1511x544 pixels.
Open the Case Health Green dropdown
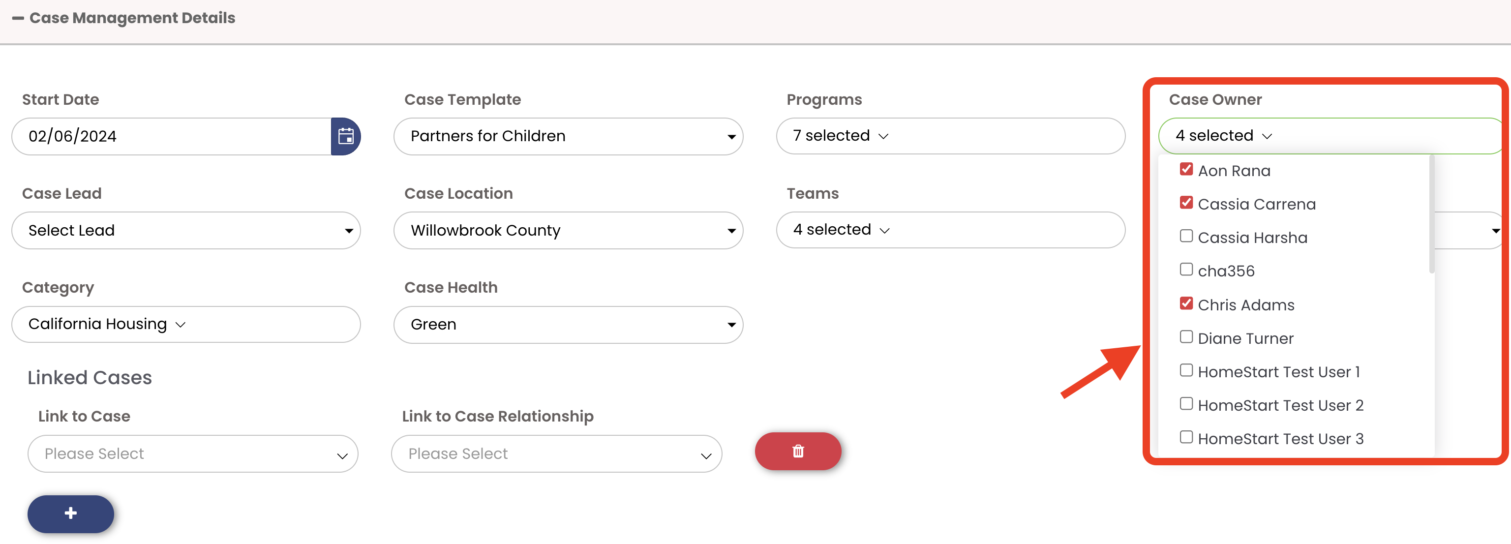pyautogui.click(x=568, y=325)
